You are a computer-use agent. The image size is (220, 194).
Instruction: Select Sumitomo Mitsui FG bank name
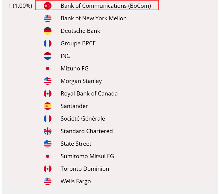(x=87, y=156)
